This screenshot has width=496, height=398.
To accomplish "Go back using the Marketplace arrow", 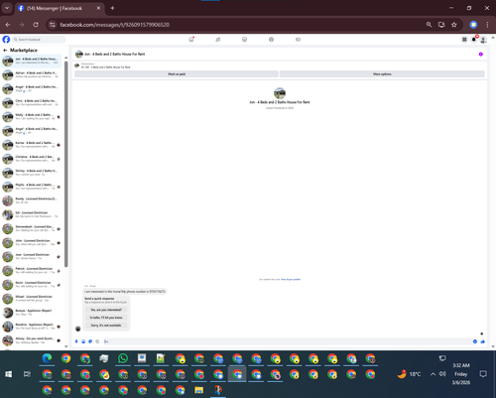I will coord(5,51).
